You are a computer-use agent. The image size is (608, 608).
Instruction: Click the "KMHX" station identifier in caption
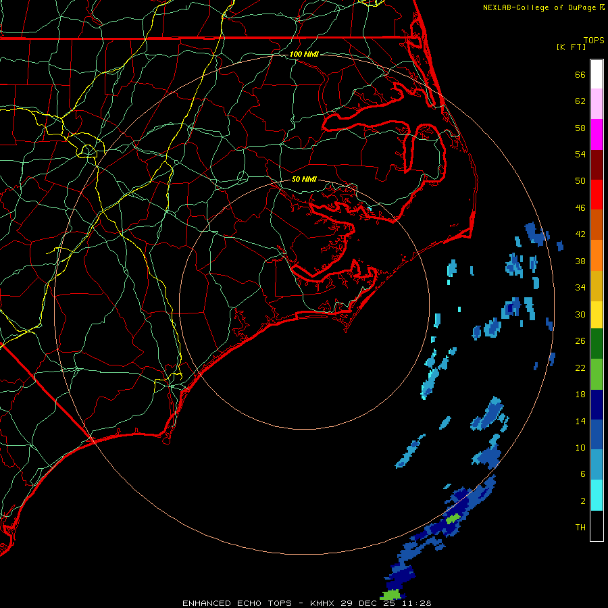point(323,603)
